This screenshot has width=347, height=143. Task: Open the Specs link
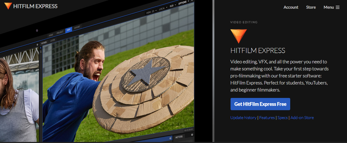[x=282, y=118]
